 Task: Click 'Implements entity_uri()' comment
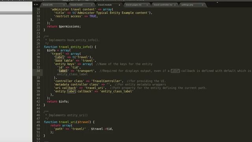(x=68, y=115)
